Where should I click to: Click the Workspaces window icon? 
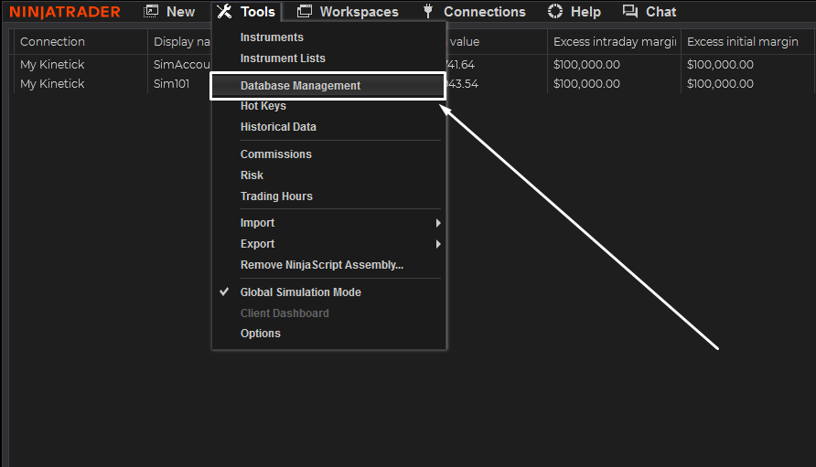coord(305,11)
